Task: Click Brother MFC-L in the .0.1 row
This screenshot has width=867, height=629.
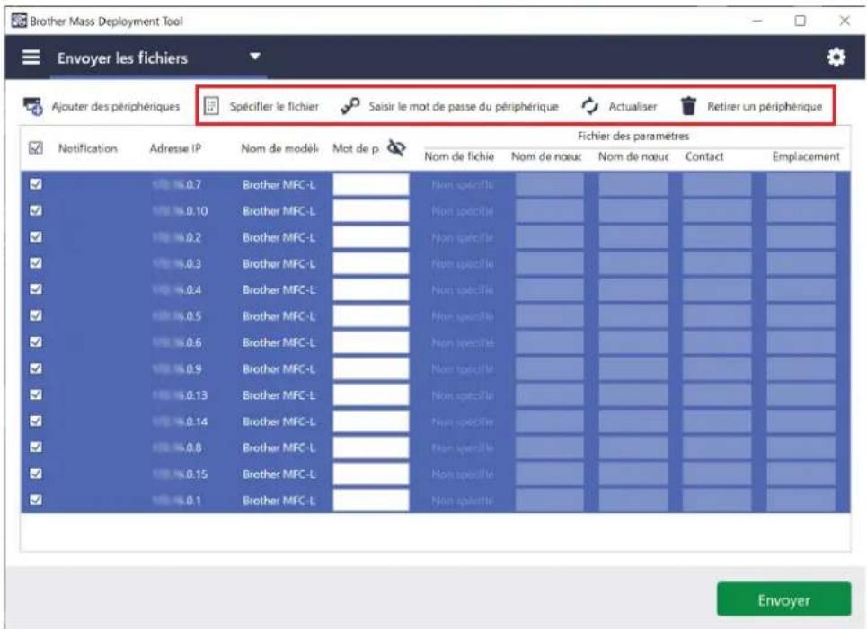Action: pyautogui.click(x=279, y=501)
